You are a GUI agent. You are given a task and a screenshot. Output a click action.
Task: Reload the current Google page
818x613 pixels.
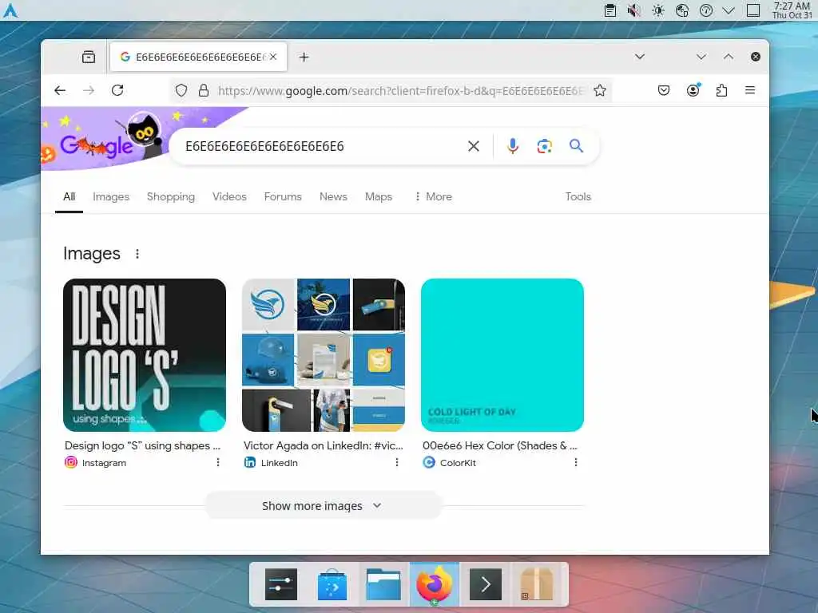coord(117,91)
